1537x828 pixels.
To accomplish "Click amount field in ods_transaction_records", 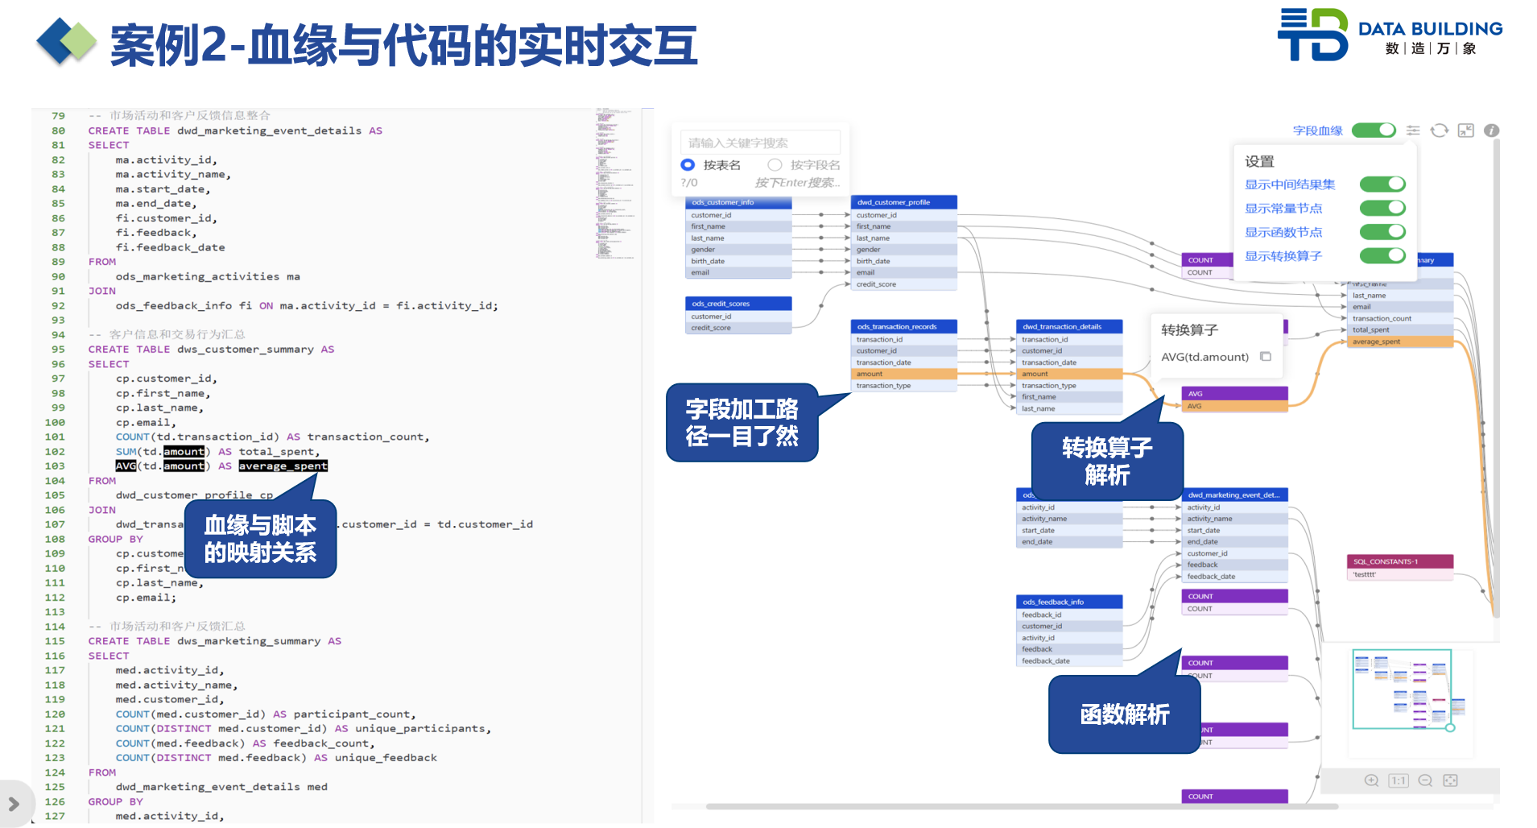I will coord(904,374).
